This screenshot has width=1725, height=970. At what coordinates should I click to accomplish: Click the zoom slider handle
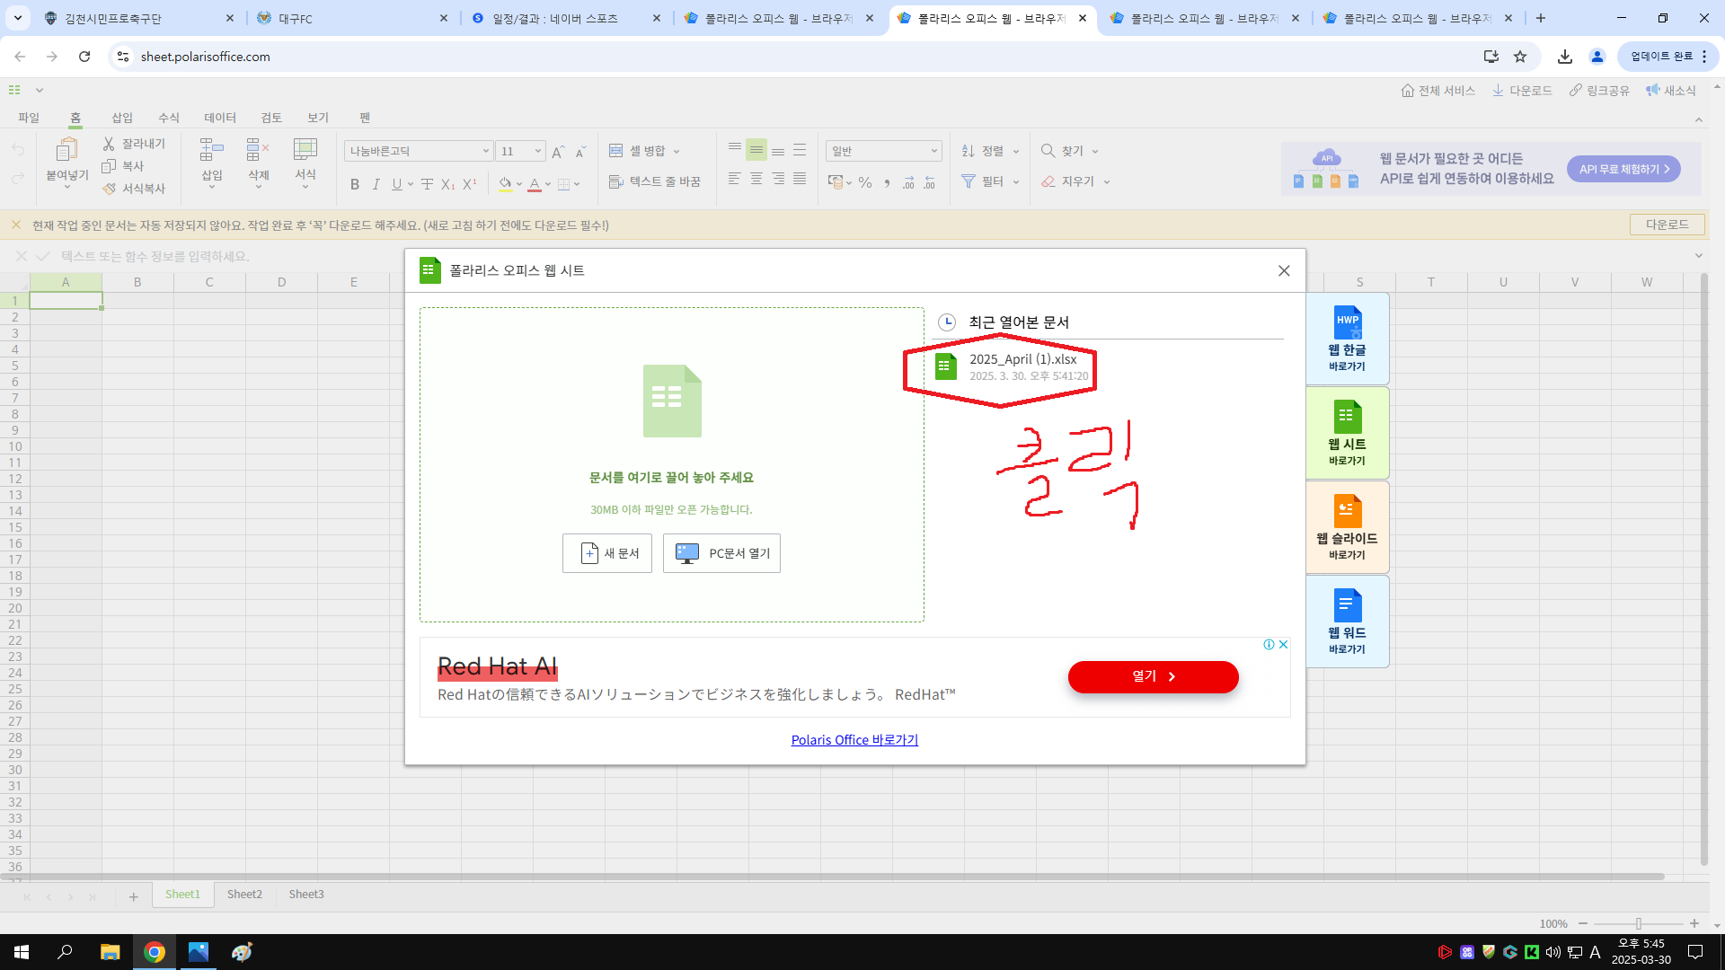[x=1638, y=923]
